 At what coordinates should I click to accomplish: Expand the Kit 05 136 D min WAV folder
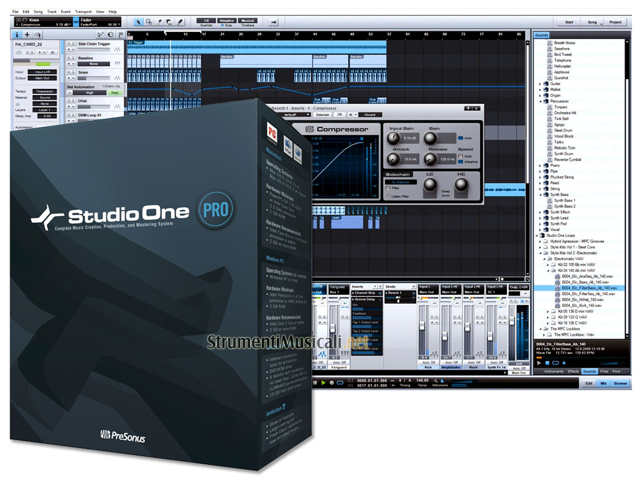[x=547, y=311]
